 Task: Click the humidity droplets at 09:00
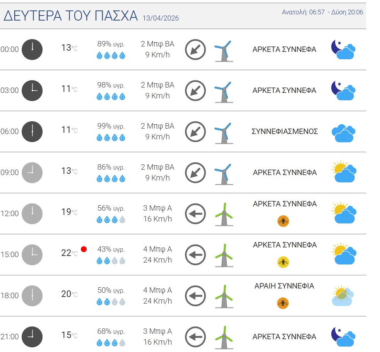pyautogui.click(x=111, y=179)
